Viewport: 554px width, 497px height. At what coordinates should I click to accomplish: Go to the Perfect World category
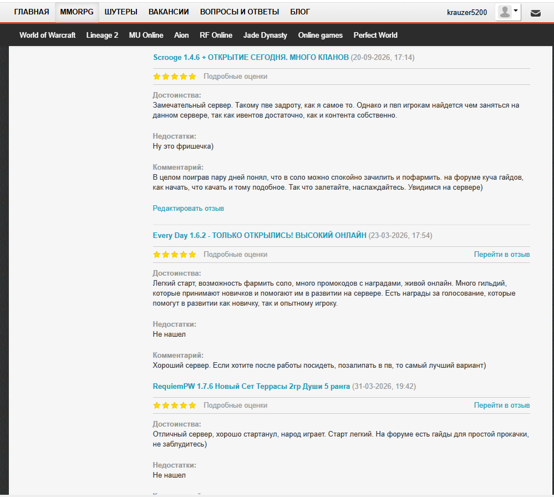pos(375,35)
